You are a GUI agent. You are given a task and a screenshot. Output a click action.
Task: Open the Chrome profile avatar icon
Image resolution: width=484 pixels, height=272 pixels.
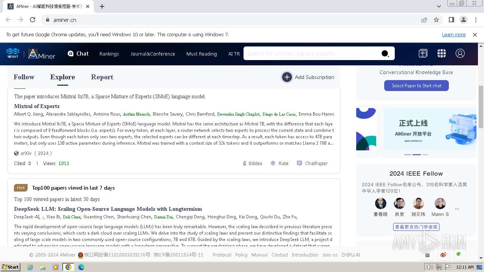[x=463, y=20]
